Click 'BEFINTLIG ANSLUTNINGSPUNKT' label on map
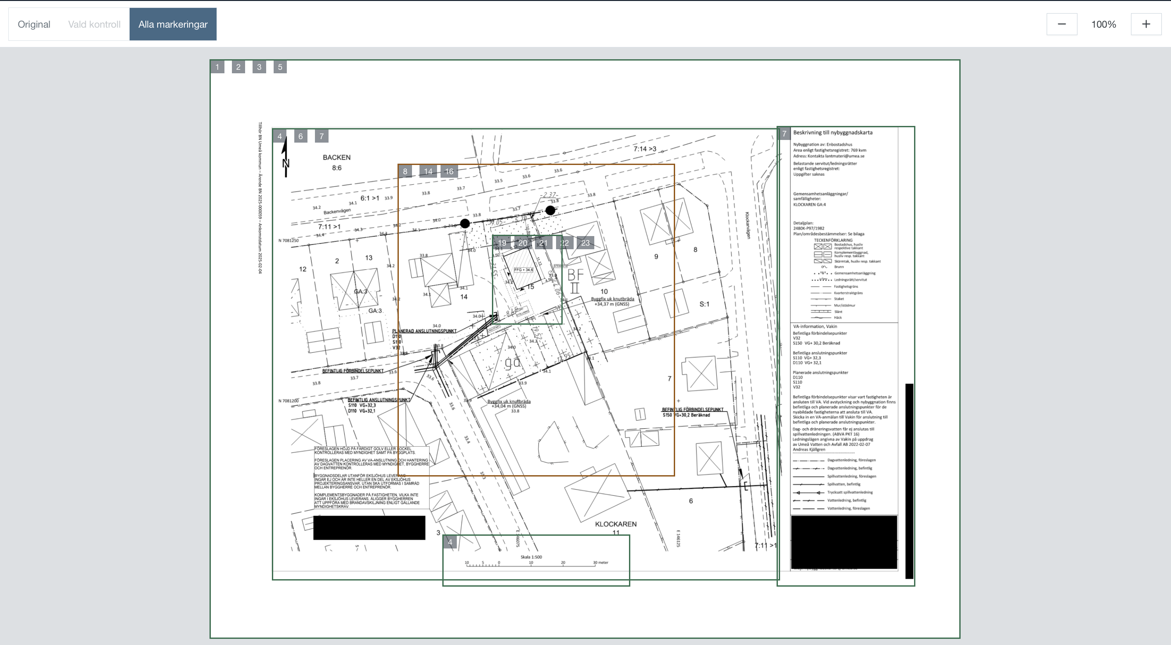Viewport: 1171px width, 645px height. pyautogui.click(x=379, y=400)
